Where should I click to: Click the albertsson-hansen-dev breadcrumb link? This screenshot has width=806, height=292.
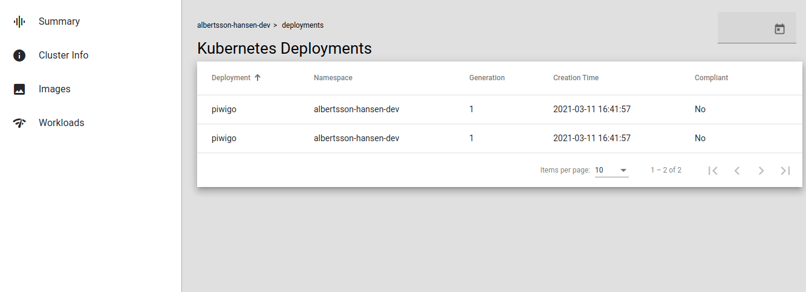tap(233, 25)
